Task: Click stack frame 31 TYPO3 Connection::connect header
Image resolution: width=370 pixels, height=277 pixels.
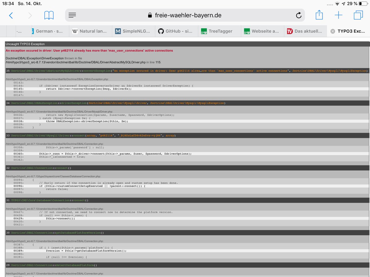Action: pos(187,200)
